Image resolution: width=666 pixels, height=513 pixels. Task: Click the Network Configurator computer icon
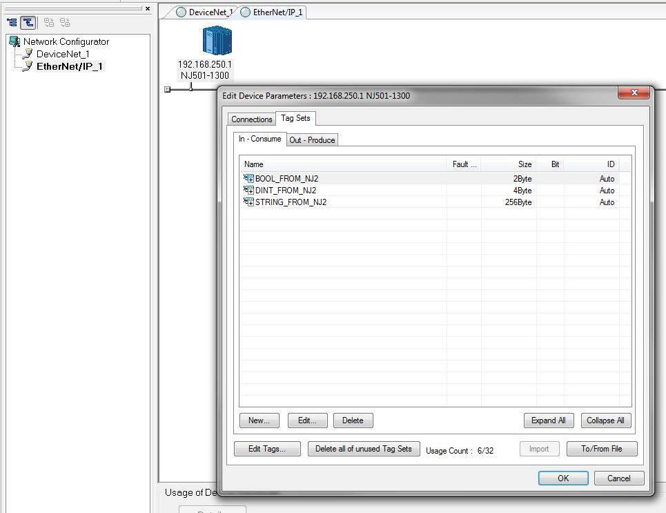15,41
